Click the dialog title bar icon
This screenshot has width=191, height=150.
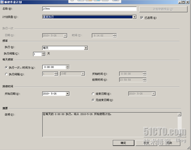tap(2, 2)
